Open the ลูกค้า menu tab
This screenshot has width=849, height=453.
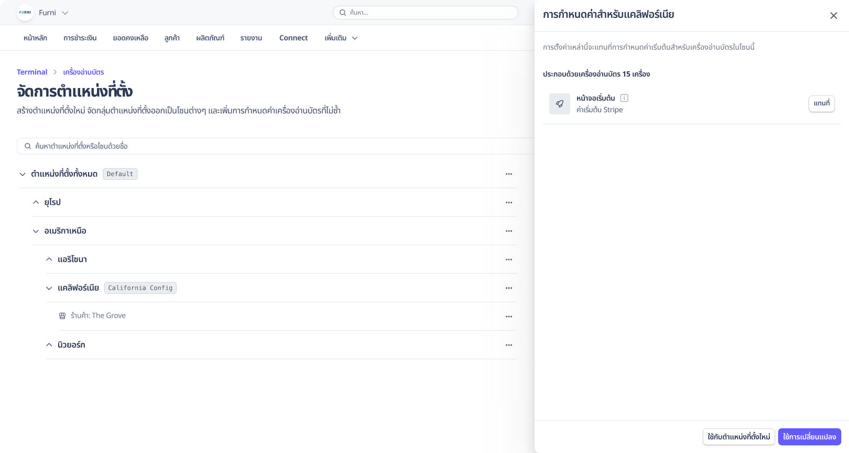click(x=172, y=38)
